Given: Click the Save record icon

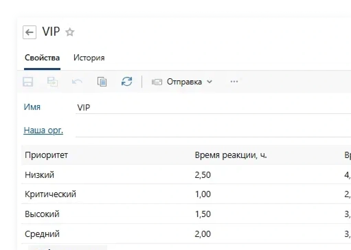Looking at the screenshot, I should pos(28,82).
